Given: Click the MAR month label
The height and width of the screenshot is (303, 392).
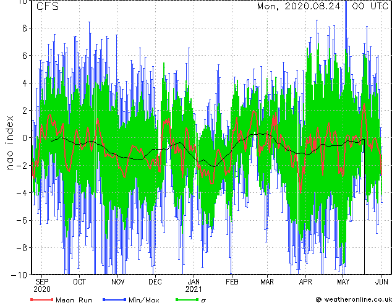Looking at the screenshot, I should 267,282.
